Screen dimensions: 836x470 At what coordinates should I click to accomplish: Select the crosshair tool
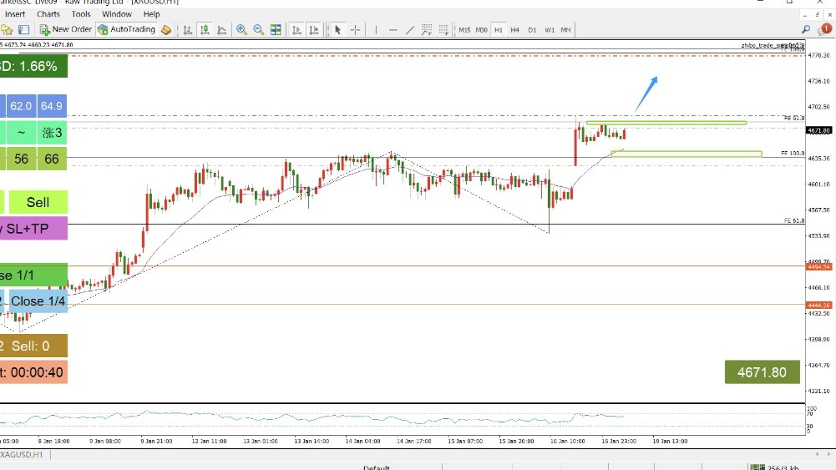coord(355,30)
